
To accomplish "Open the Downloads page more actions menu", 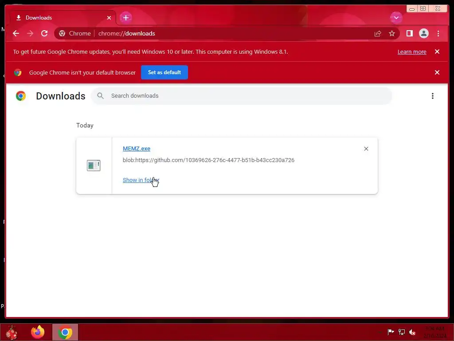I will pyautogui.click(x=433, y=96).
